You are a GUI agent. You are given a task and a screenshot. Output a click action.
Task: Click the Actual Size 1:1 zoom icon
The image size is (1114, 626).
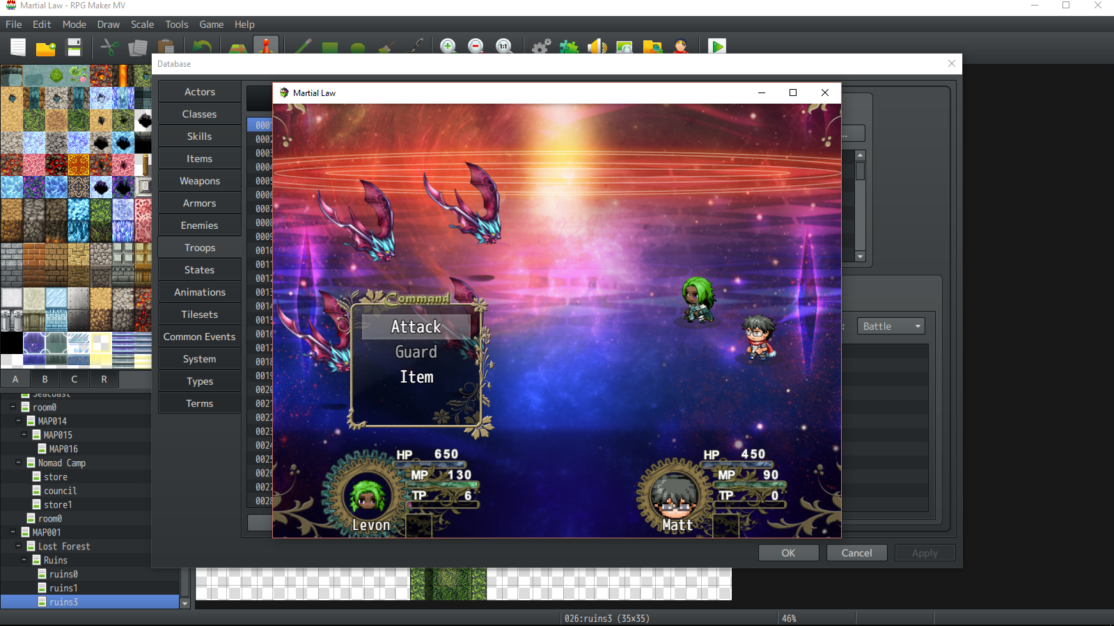(504, 47)
